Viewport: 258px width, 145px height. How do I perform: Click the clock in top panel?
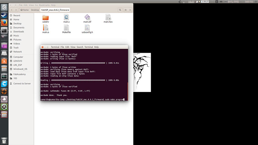coord(249,1)
